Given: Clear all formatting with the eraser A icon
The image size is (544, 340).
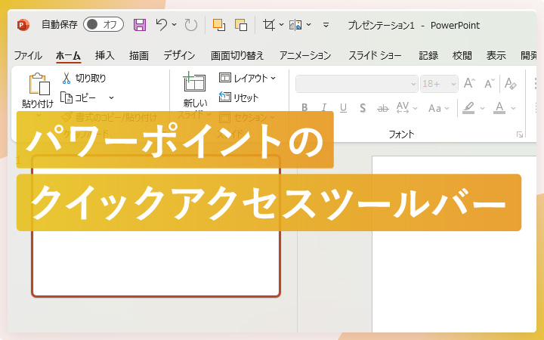Looking at the screenshot, I should pyautogui.click(x=510, y=84).
